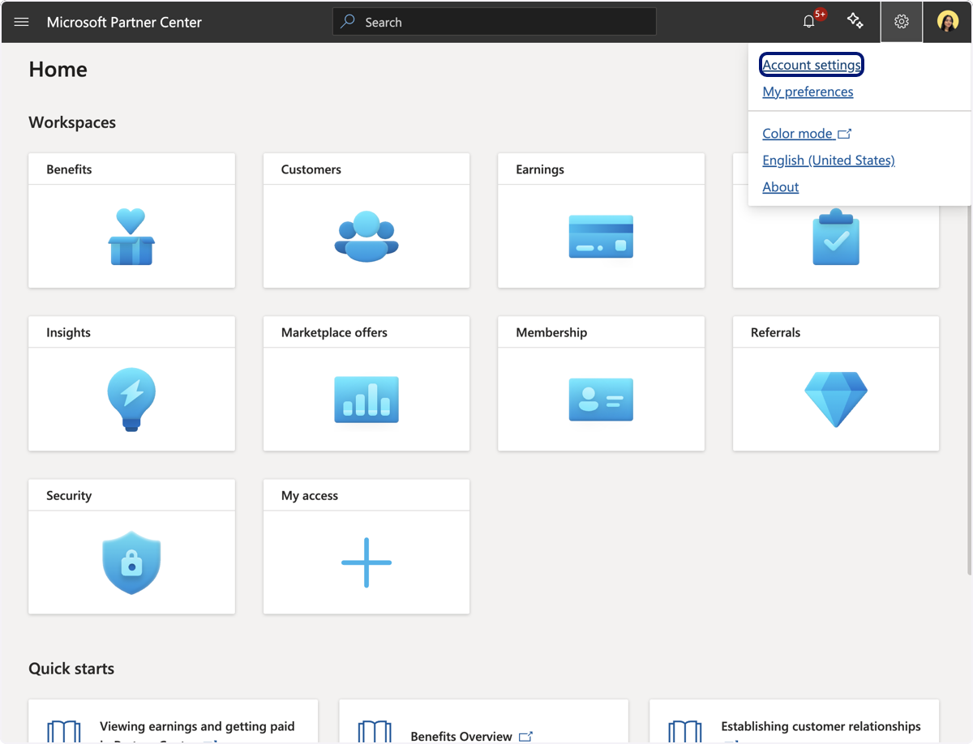This screenshot has width=973, height=744.
Task: Open Establishing customer relationships quick start
Action: click(821, 726)
